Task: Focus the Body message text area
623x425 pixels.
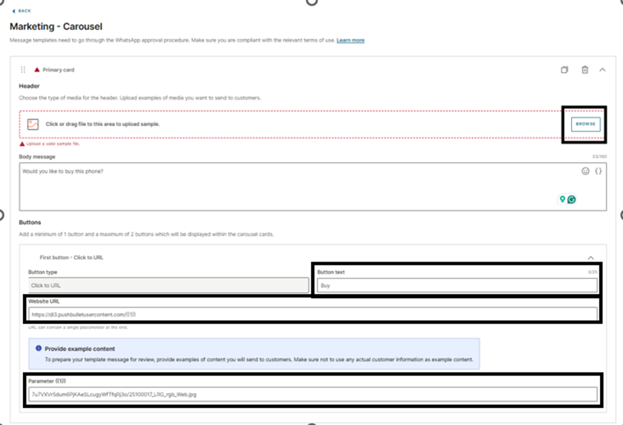Action: (x=312, y=186)
